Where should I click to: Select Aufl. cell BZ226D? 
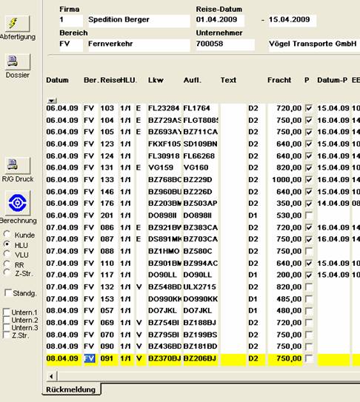pyautogui.click(x=201, y=192)
